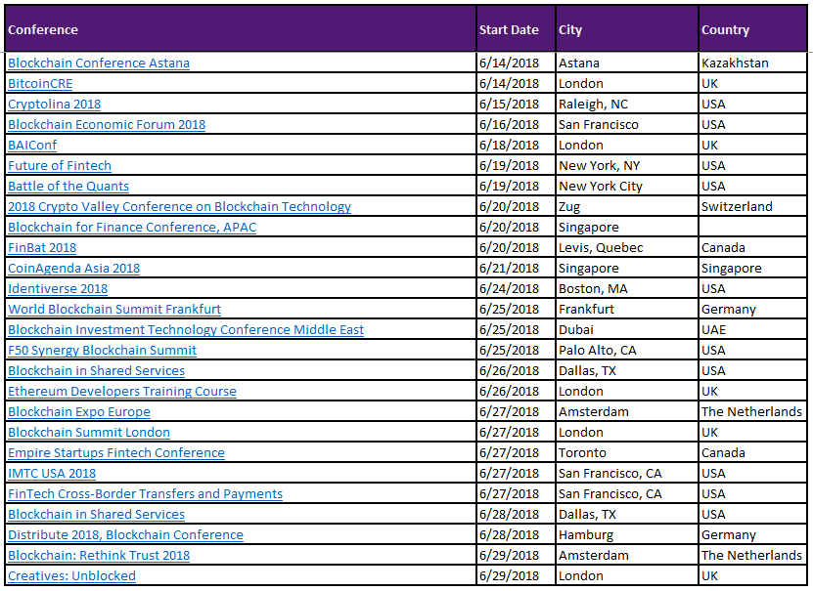Open Blockchain Investment Technology Conference Middle East link
This screenshot has height=591, width=813.
tap(186, 330)
